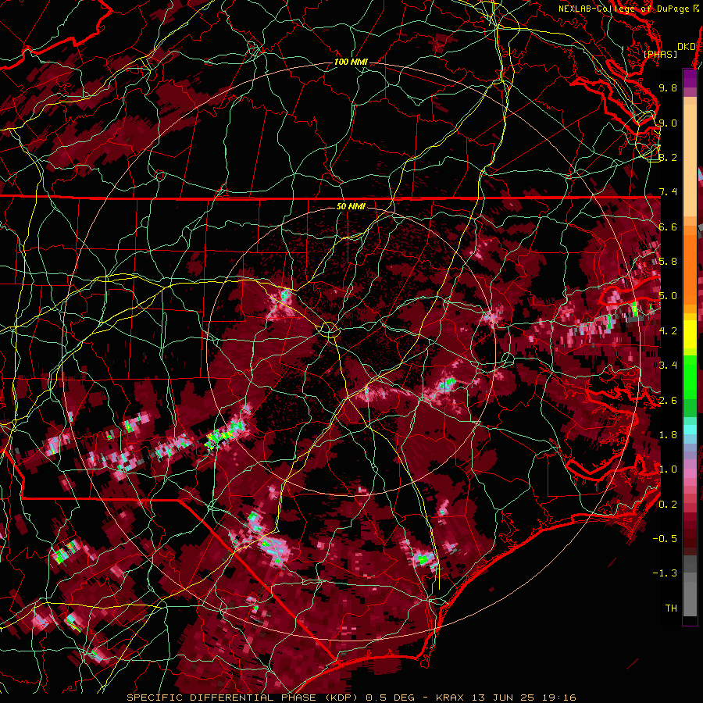703x703 pixels.
Task: Select the cyan band of the color scale
Action: [x=690, y=430]
